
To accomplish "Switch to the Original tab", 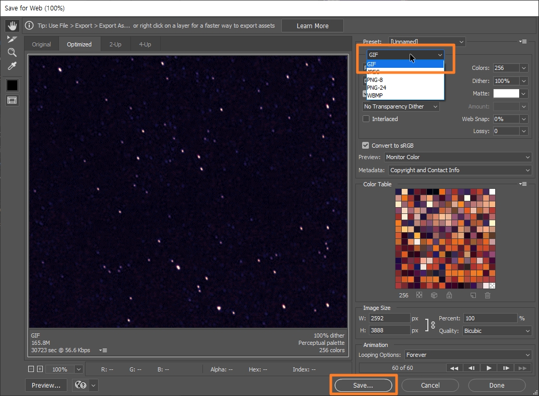I will click(41, 44).
